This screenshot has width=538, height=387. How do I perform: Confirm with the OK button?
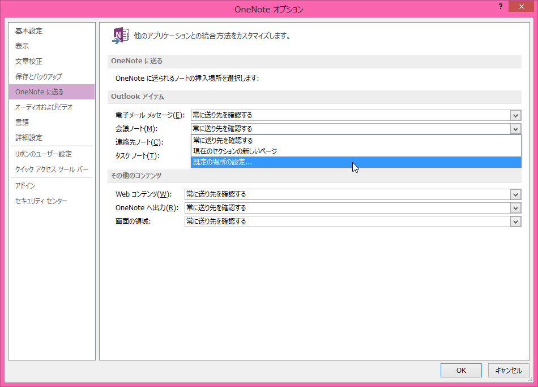coord(461,370)
